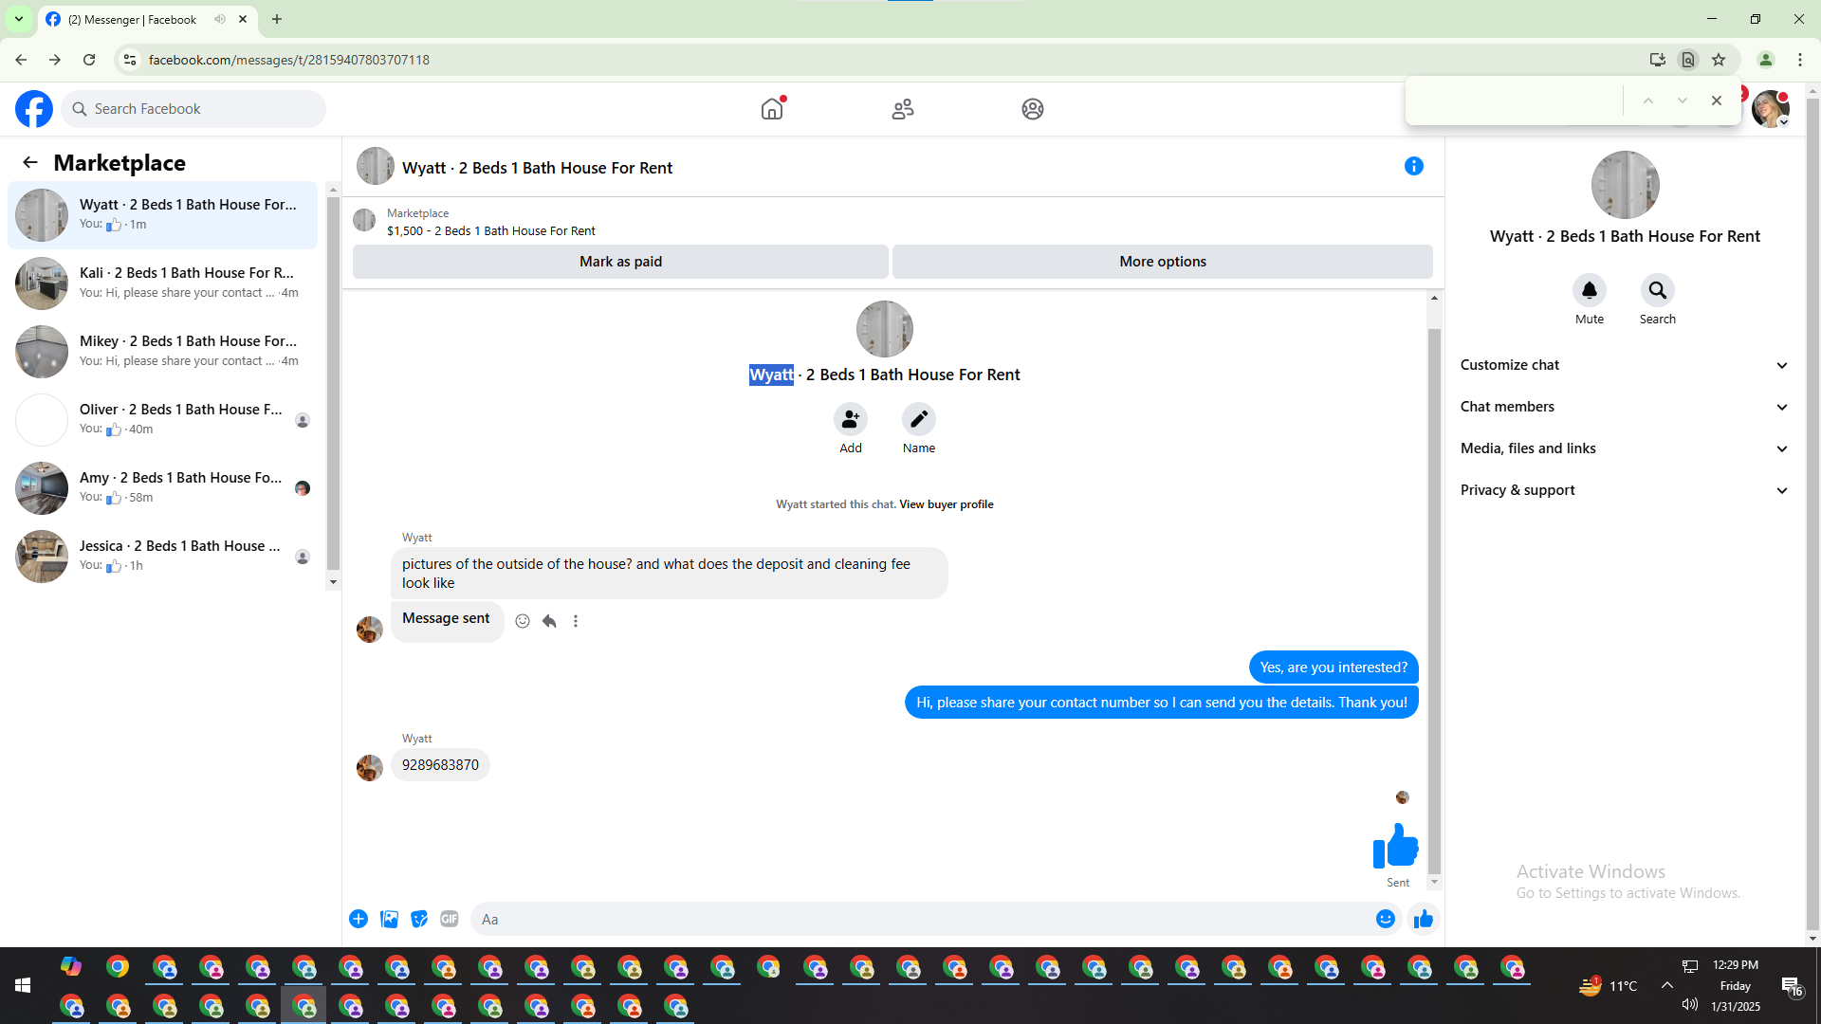Viewport: 1821px width, 1024px height.
Task: Open Mikey conversation in the list
Action: [163, 352]
